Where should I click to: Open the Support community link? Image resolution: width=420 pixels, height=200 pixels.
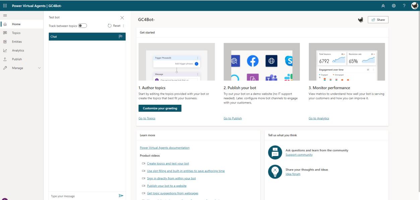[x=299, y=155]
